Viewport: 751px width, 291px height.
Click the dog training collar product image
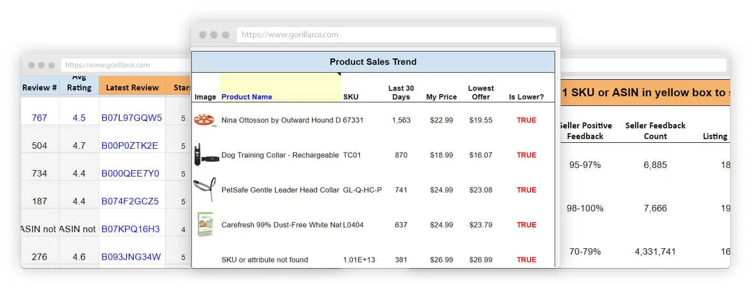tap(205, 155)
